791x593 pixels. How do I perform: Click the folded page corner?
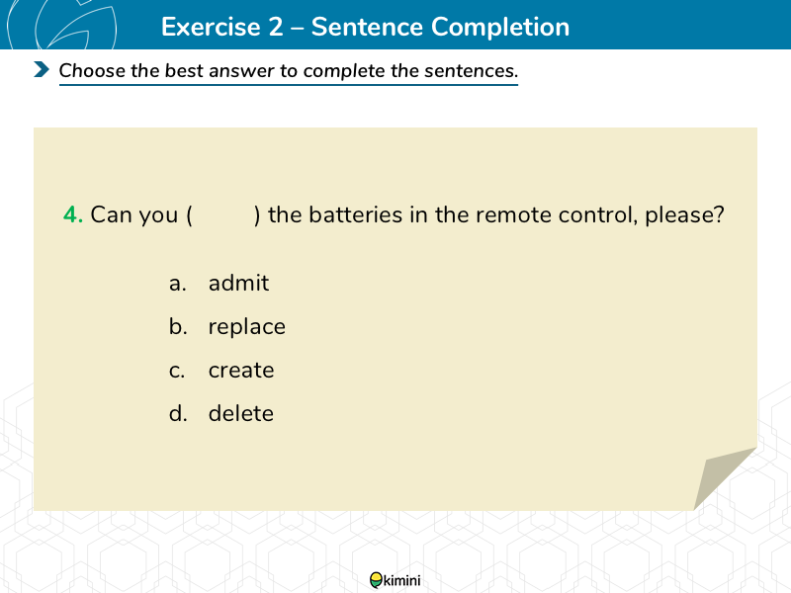pyautogui.click(x=725, y=478)
